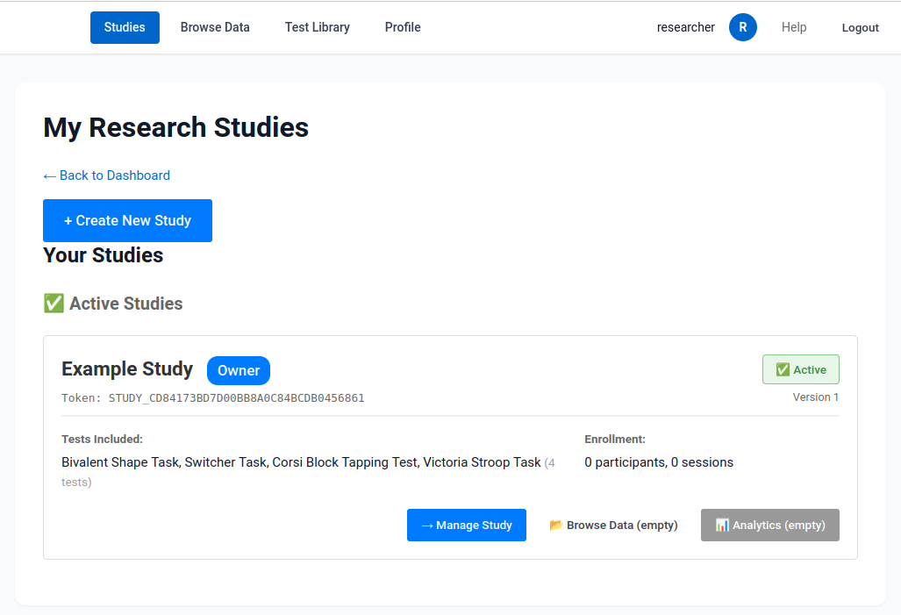Navigate back to the Dashboard
The height and width of the screenshot is (615, 901).
tap(106, 175)
